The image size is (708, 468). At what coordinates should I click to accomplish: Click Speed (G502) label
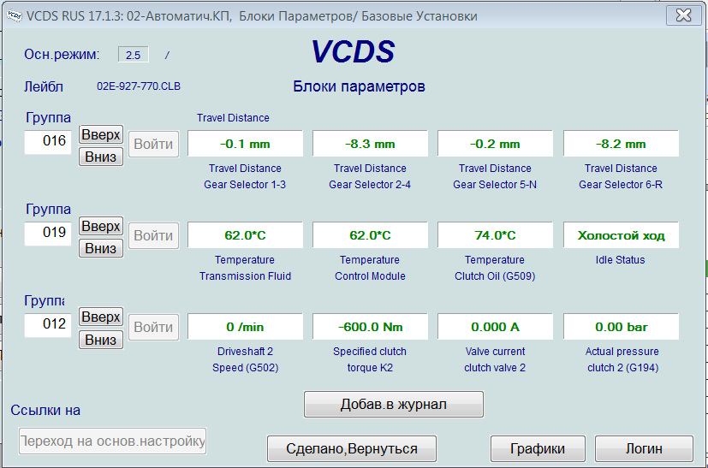pyautogui.click(x=245, y=368)
